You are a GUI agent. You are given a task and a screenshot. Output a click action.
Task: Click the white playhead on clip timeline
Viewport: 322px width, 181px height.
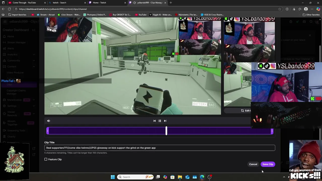166,131
